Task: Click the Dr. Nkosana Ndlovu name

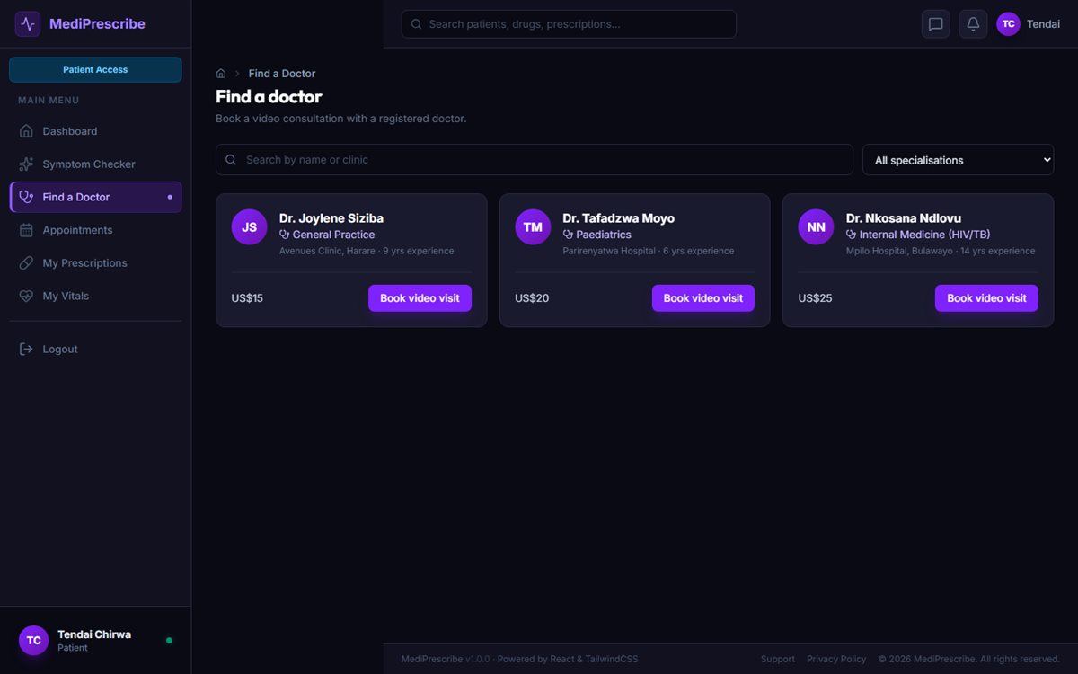Action: coord(904,218)
